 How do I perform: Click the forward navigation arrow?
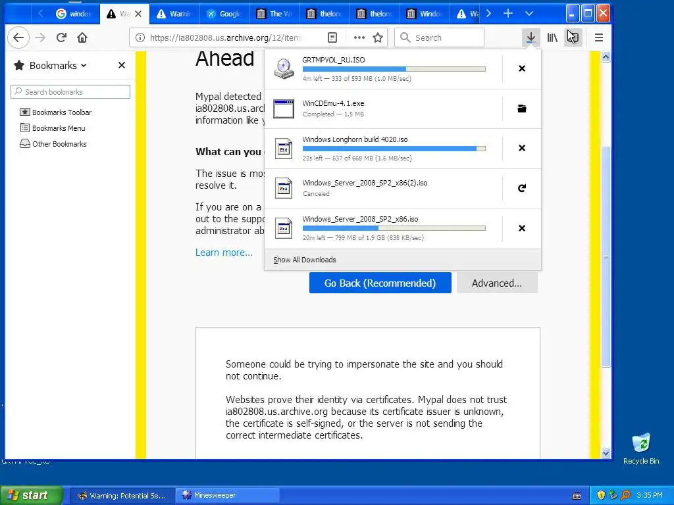click(40, 37)
